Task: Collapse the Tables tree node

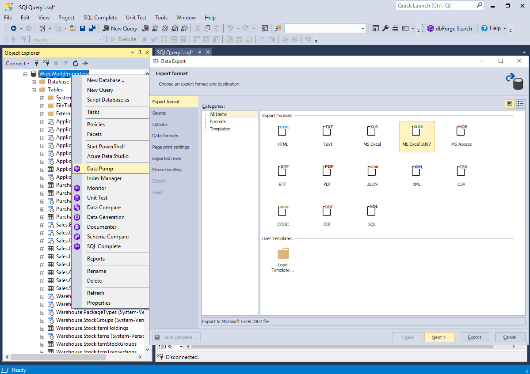Action: 34,90
